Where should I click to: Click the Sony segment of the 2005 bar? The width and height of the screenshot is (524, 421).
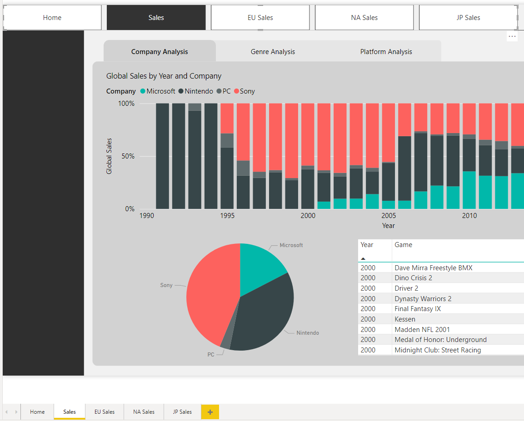[x=388, y=133]
